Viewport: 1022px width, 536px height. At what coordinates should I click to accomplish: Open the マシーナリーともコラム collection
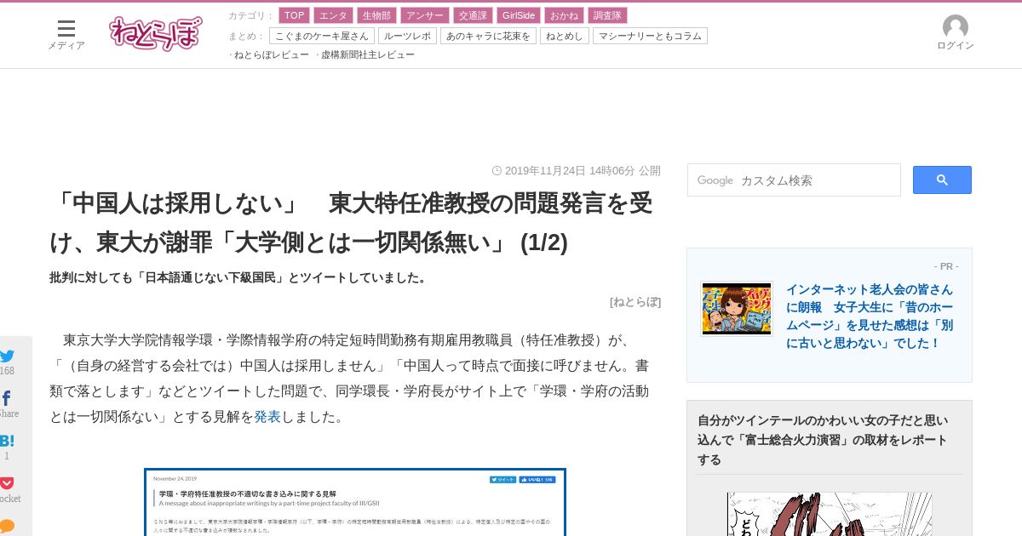[x=650, y=36]
